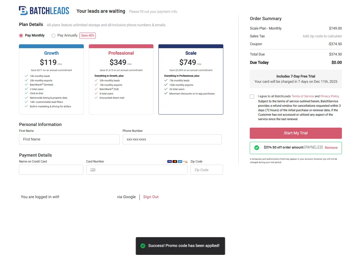
Task: Check the agree to Terms of Service checkbox
Action: coord(252,97)
